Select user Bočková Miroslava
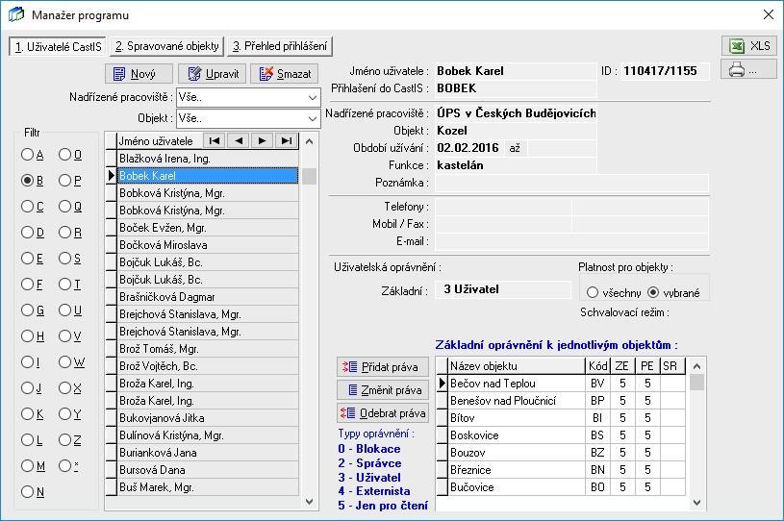This screenshot has width=784, height=521. pyautogui.click(x=208, y=245)
